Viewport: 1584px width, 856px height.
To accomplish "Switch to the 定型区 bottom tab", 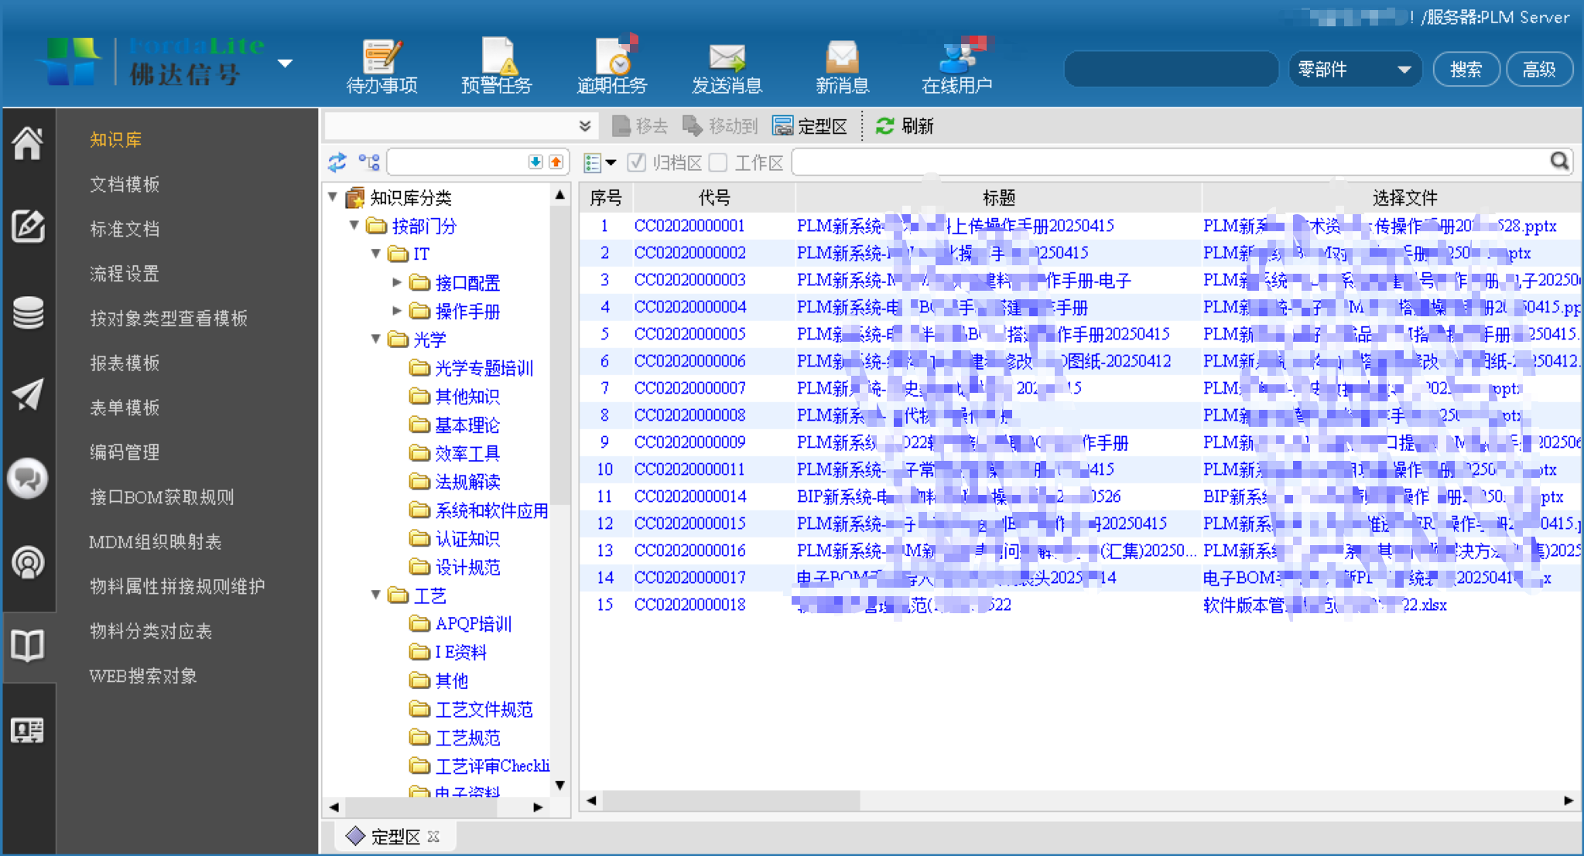I will click(395, 836).
